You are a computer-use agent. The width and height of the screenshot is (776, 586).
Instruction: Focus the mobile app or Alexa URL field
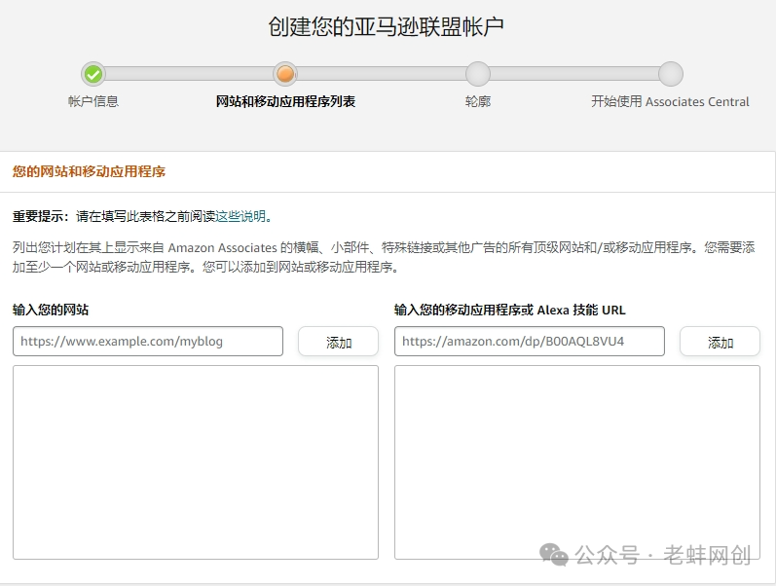tap(530, 341)
